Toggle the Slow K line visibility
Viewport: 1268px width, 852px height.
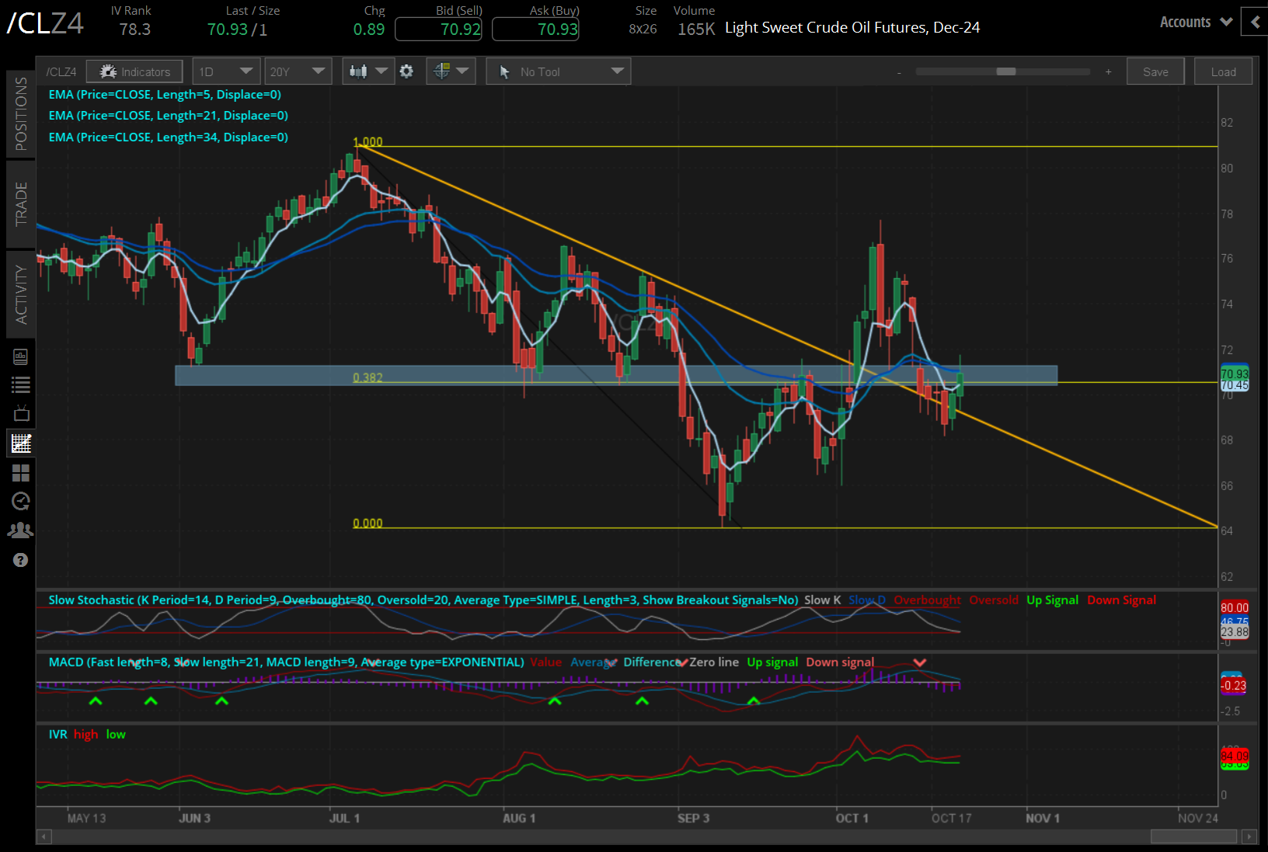pos(822,600)
